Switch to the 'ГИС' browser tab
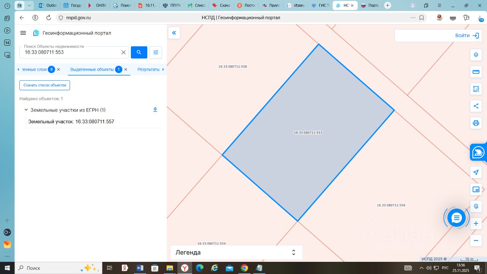Image resolution: width=487 pixels, height=274 pixels. (x=320, y=5)
